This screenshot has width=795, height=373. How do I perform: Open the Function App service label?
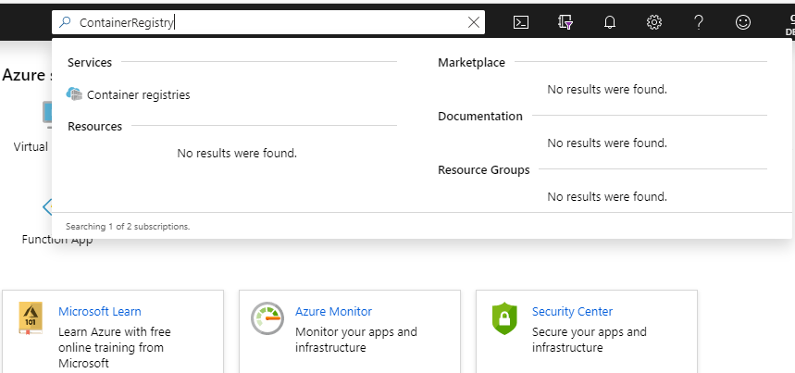click(57, 240)
